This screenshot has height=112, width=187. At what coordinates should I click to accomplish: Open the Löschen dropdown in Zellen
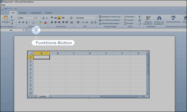tap(130, 20)
